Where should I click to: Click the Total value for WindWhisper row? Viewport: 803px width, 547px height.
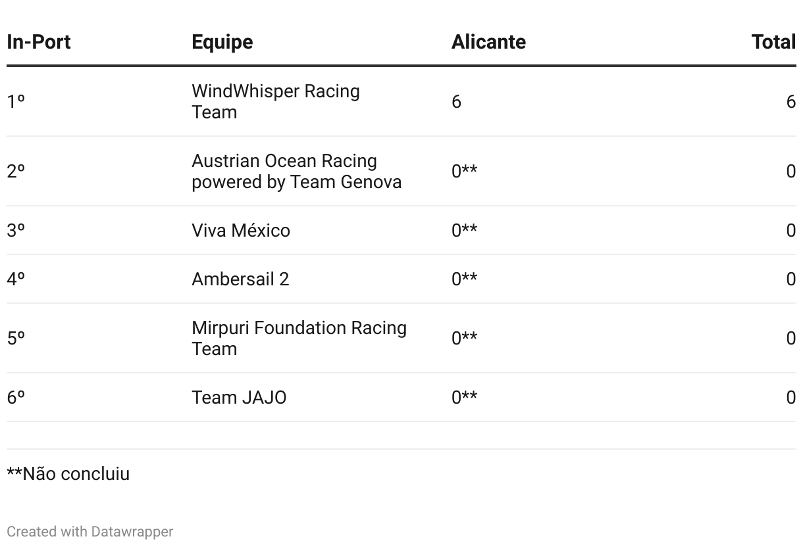(x=790, y=102)
